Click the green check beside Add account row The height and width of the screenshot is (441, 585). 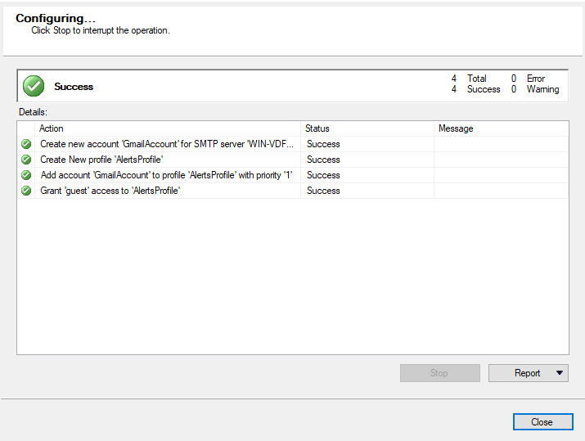click(x=26, y=175)
